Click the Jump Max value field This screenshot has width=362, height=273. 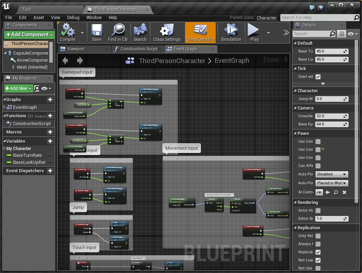pos(331,99)
